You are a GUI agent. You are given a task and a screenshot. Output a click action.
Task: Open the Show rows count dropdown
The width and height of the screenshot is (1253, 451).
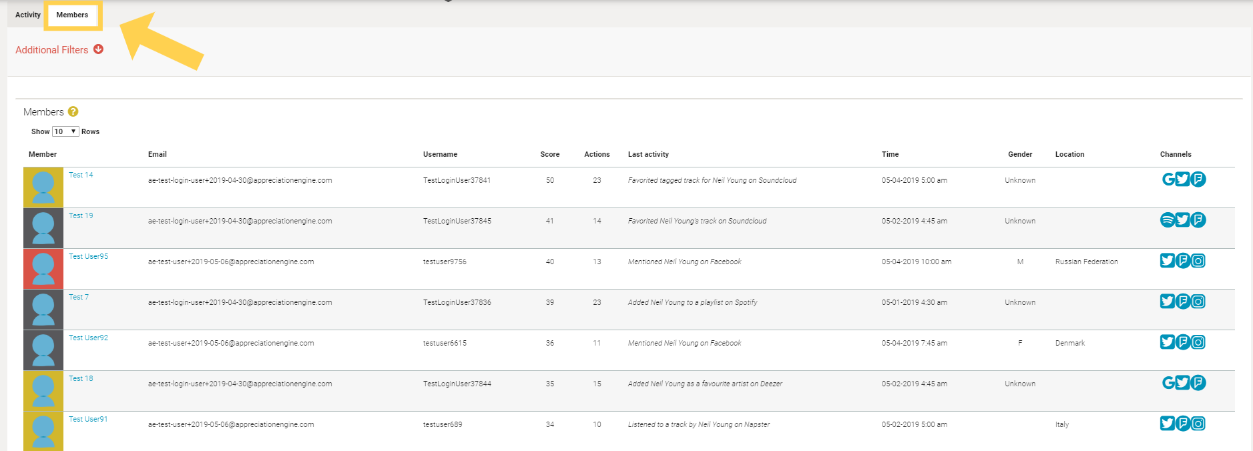pyautogui.click(x=65, y=131)
